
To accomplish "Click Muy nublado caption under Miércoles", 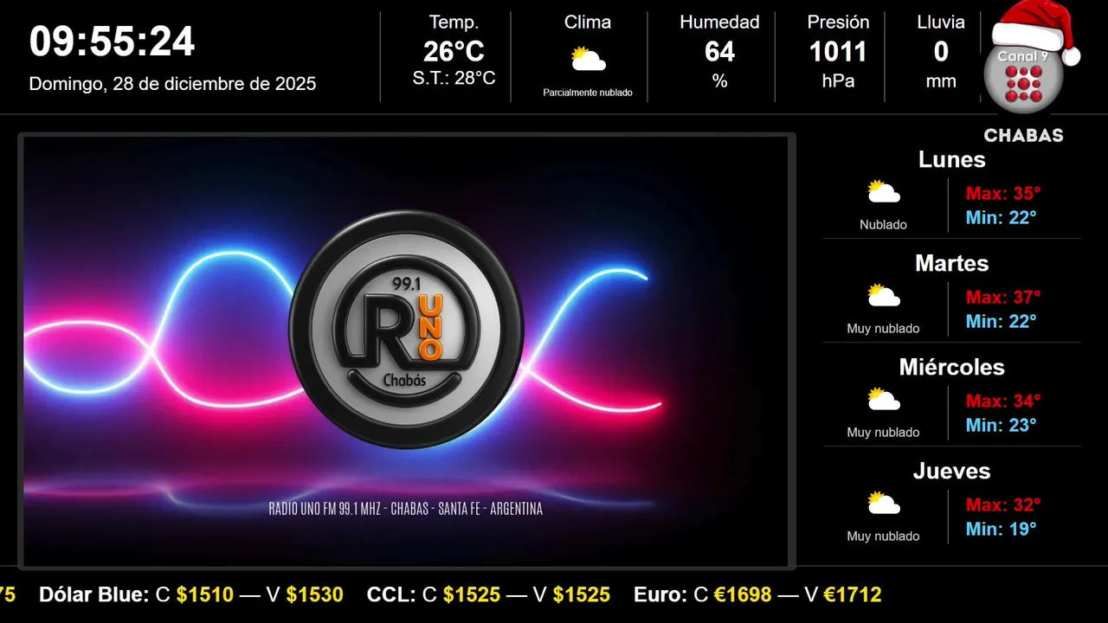I will [884, 433].
